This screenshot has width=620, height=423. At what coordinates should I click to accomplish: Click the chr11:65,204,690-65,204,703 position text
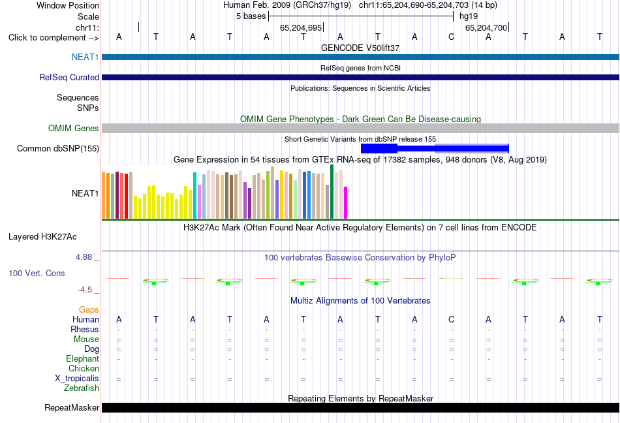click(414, 5)
